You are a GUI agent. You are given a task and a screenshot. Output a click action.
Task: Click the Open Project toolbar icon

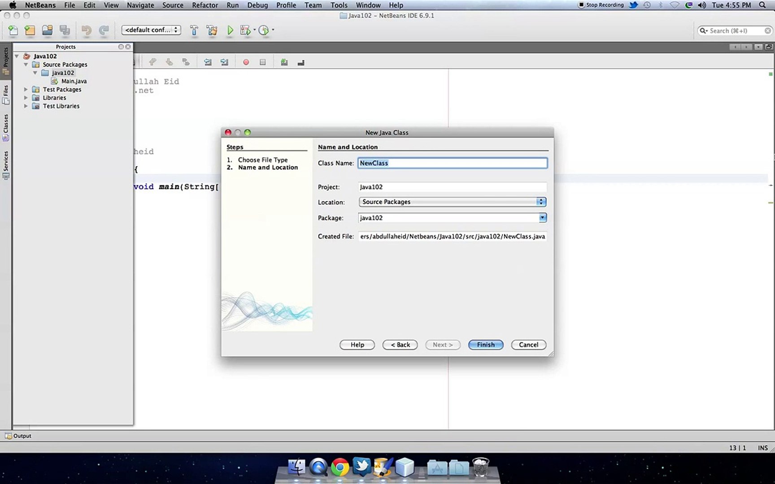point(47,30)
